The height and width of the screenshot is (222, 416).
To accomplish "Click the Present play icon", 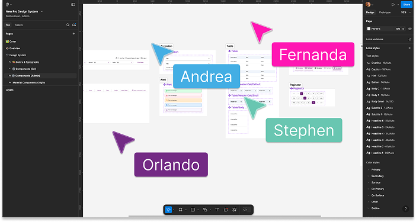I will (393, 5).
